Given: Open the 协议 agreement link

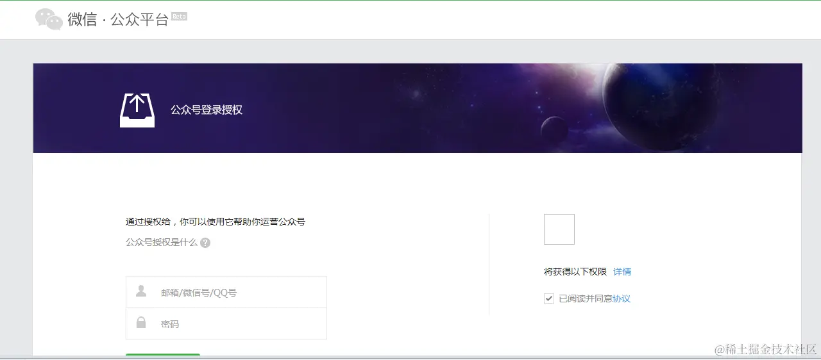Looking at the screenshot, I should tap(622, 299).
